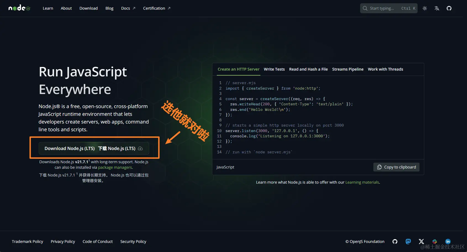Switch to the Write Tests tab
Screen dimensions: 467x252
(274, 69)
